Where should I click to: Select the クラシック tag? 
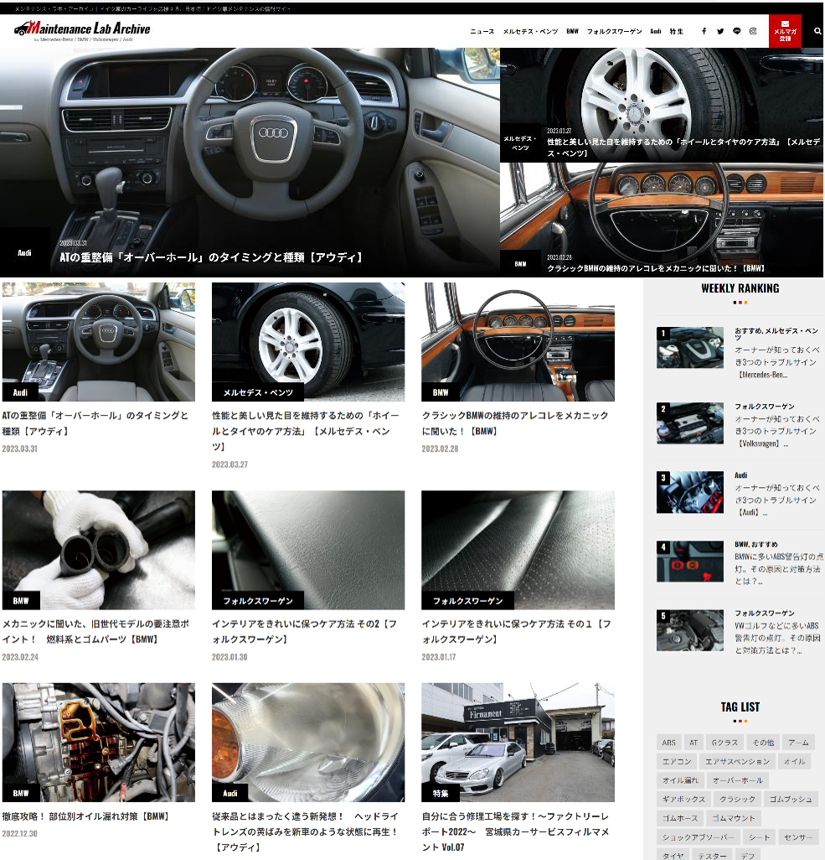737,799
